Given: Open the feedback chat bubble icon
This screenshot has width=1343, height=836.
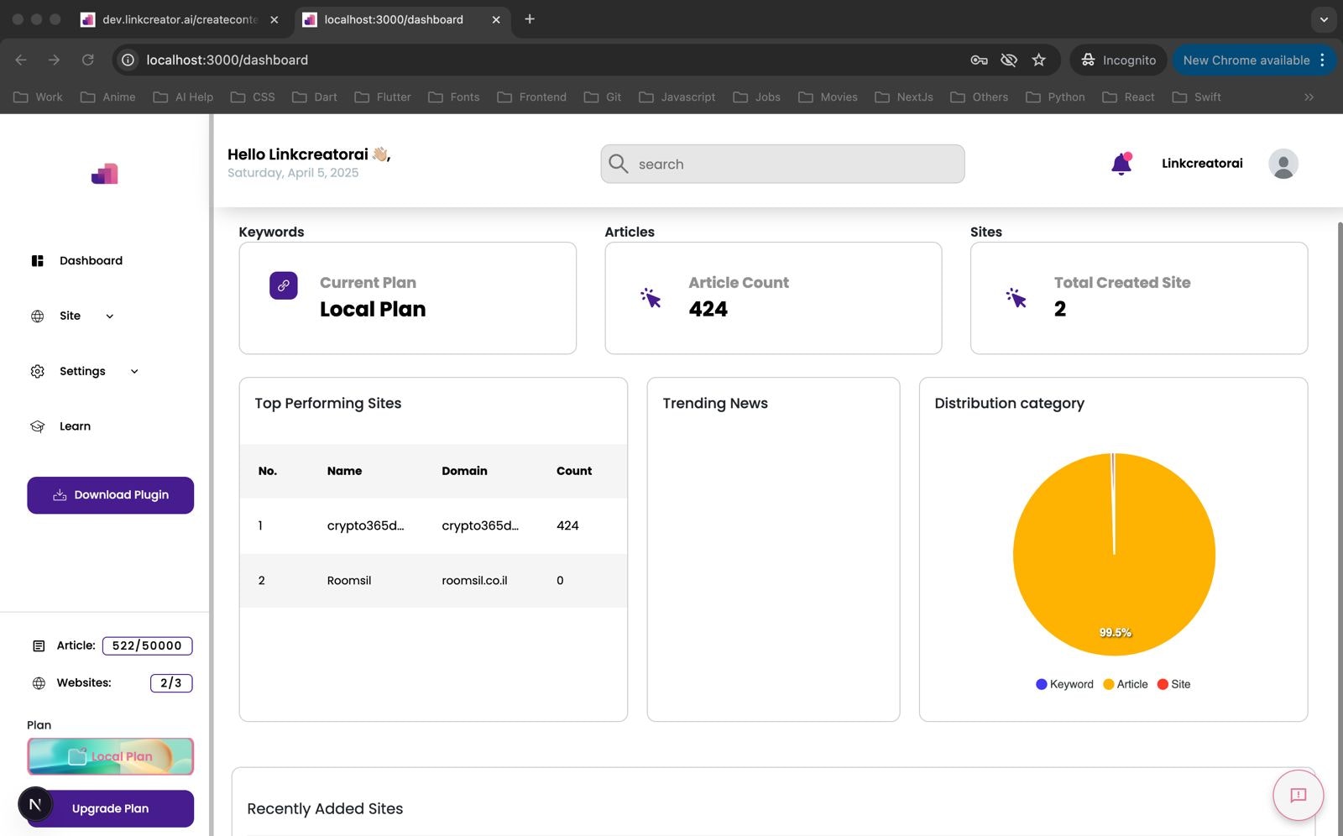Looking at the screenshot, I should (x=1298, y=795).
